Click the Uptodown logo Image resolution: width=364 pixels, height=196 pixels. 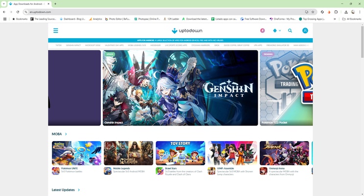click(187, 31)
